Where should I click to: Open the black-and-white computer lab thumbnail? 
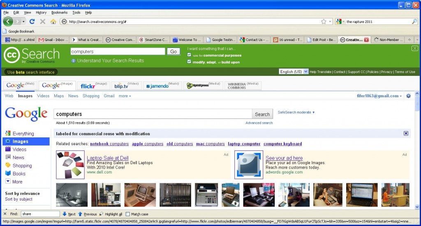tap(72, 195)
